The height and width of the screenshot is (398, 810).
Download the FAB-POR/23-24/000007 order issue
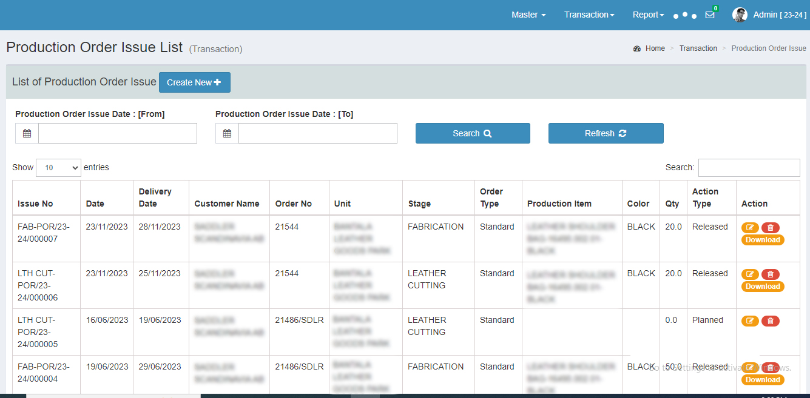point(763,240)
